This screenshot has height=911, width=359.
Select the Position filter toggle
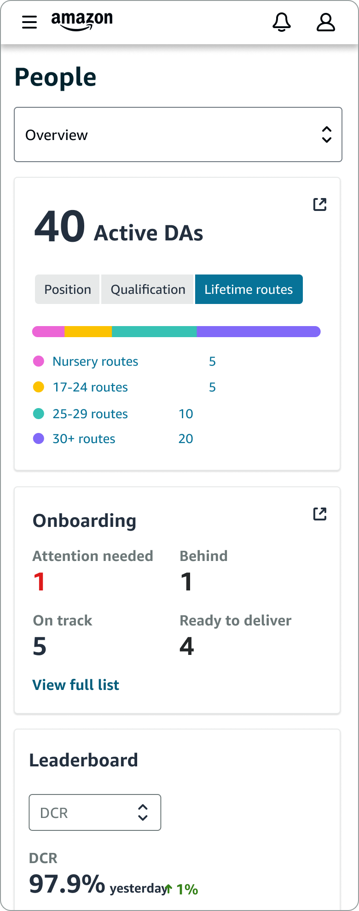(x=67, y=289)
